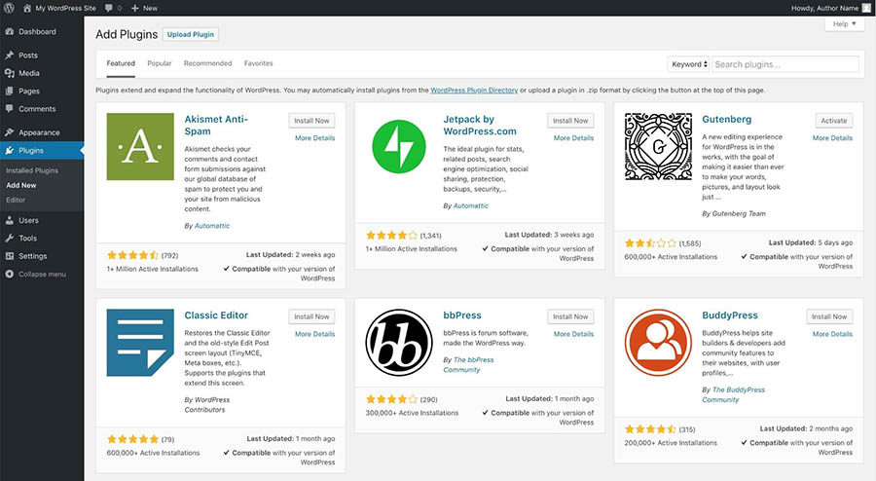
Task: Open the bbPress title link
Action: coord(462,315)
